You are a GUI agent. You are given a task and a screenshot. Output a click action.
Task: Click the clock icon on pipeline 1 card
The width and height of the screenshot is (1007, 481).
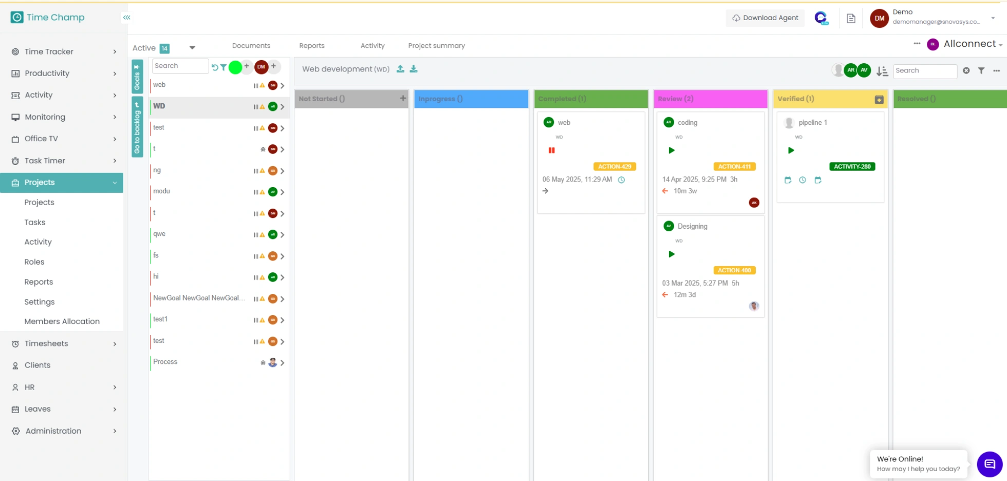[803, 180]
